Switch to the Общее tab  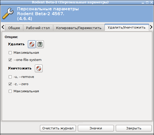point(14,28)
